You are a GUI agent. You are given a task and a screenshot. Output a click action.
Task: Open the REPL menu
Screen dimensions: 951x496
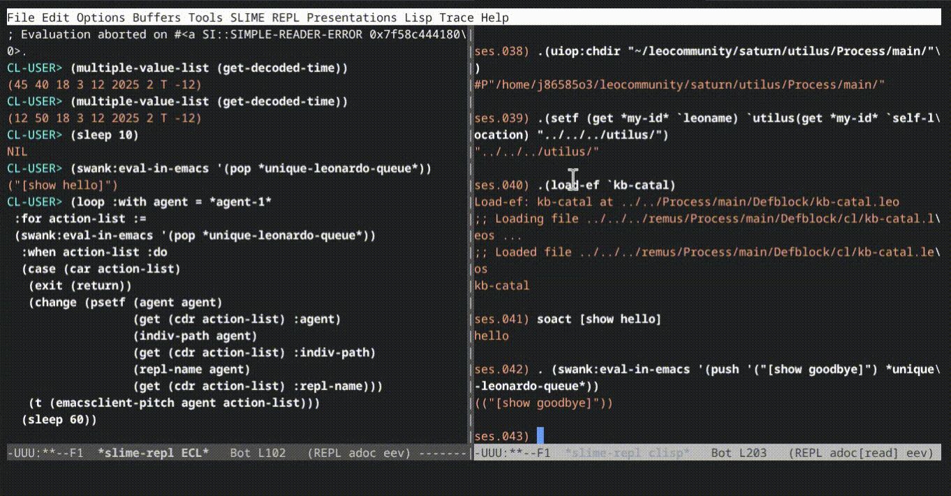coord(286,17)
